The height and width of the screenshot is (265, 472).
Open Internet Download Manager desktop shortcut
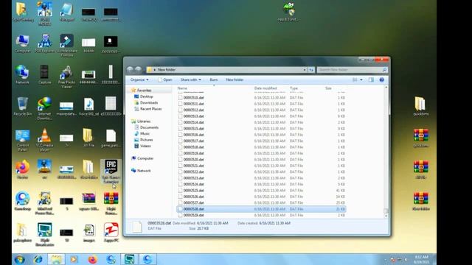44,108
